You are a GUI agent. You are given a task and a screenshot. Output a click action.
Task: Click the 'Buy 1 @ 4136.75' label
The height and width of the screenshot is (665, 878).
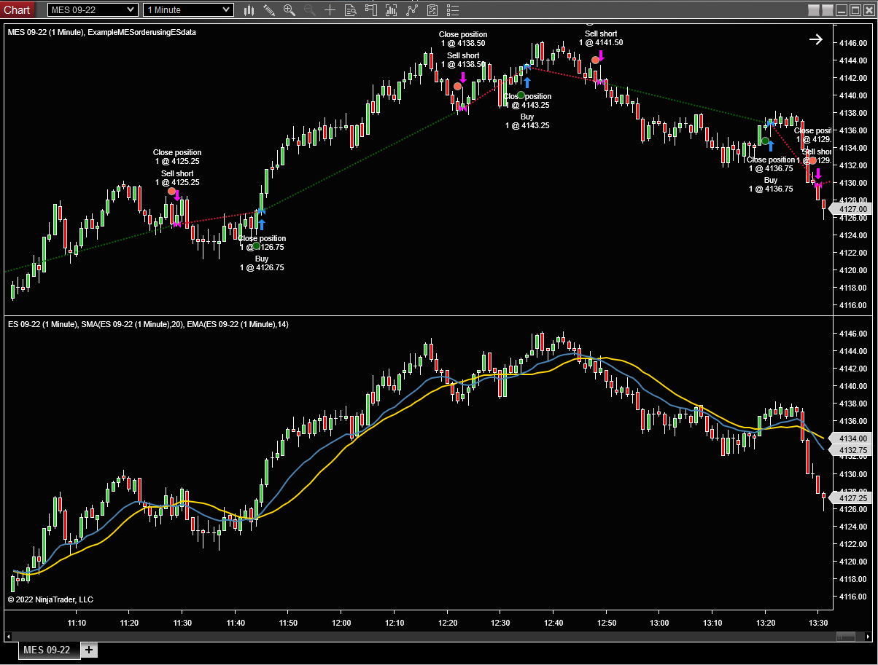(771, 184)
